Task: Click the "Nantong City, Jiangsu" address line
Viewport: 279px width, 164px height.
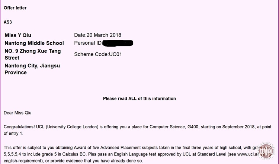Action: coord(32,66)
